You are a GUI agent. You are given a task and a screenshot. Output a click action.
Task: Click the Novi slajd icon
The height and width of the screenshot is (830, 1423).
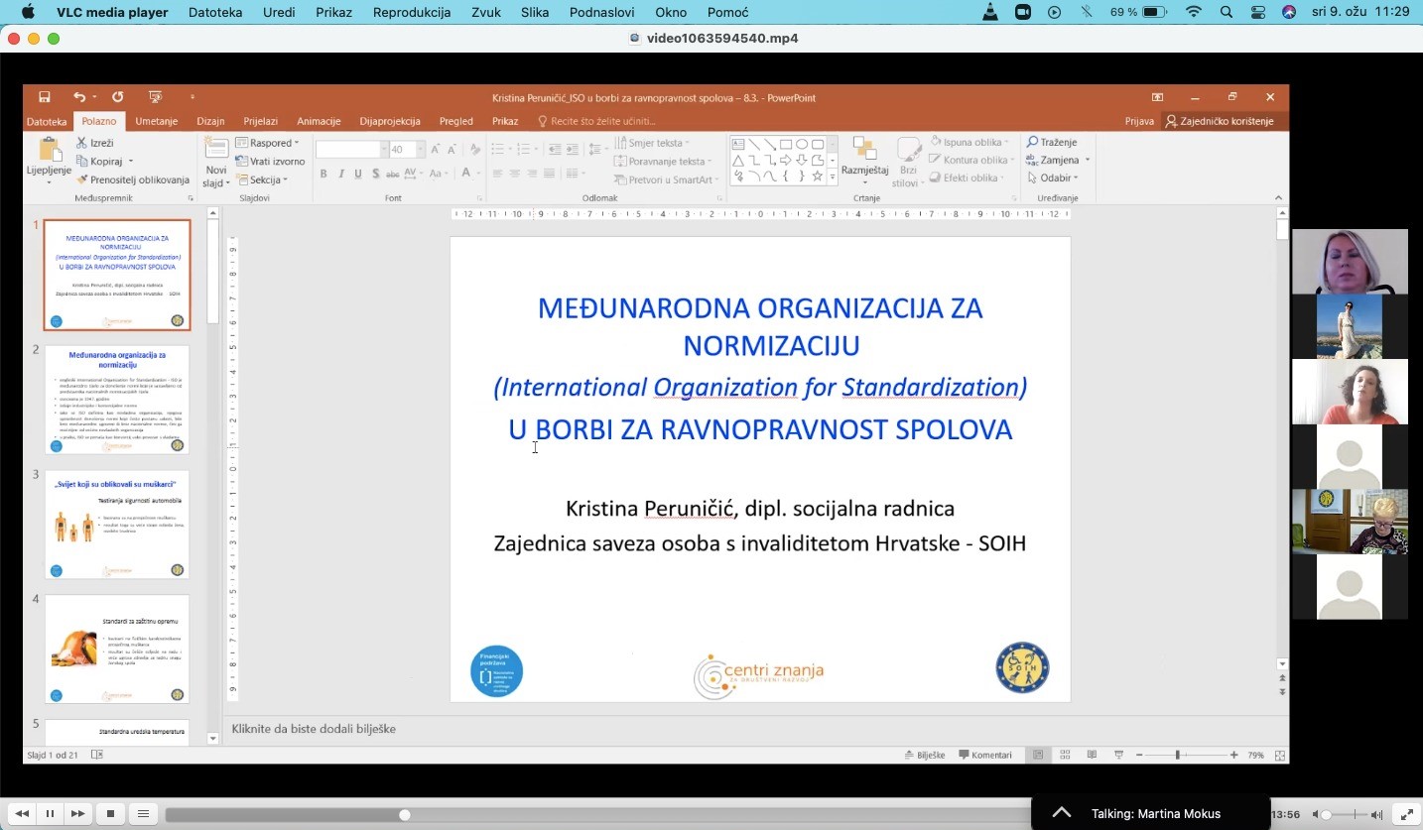point(216,150)
